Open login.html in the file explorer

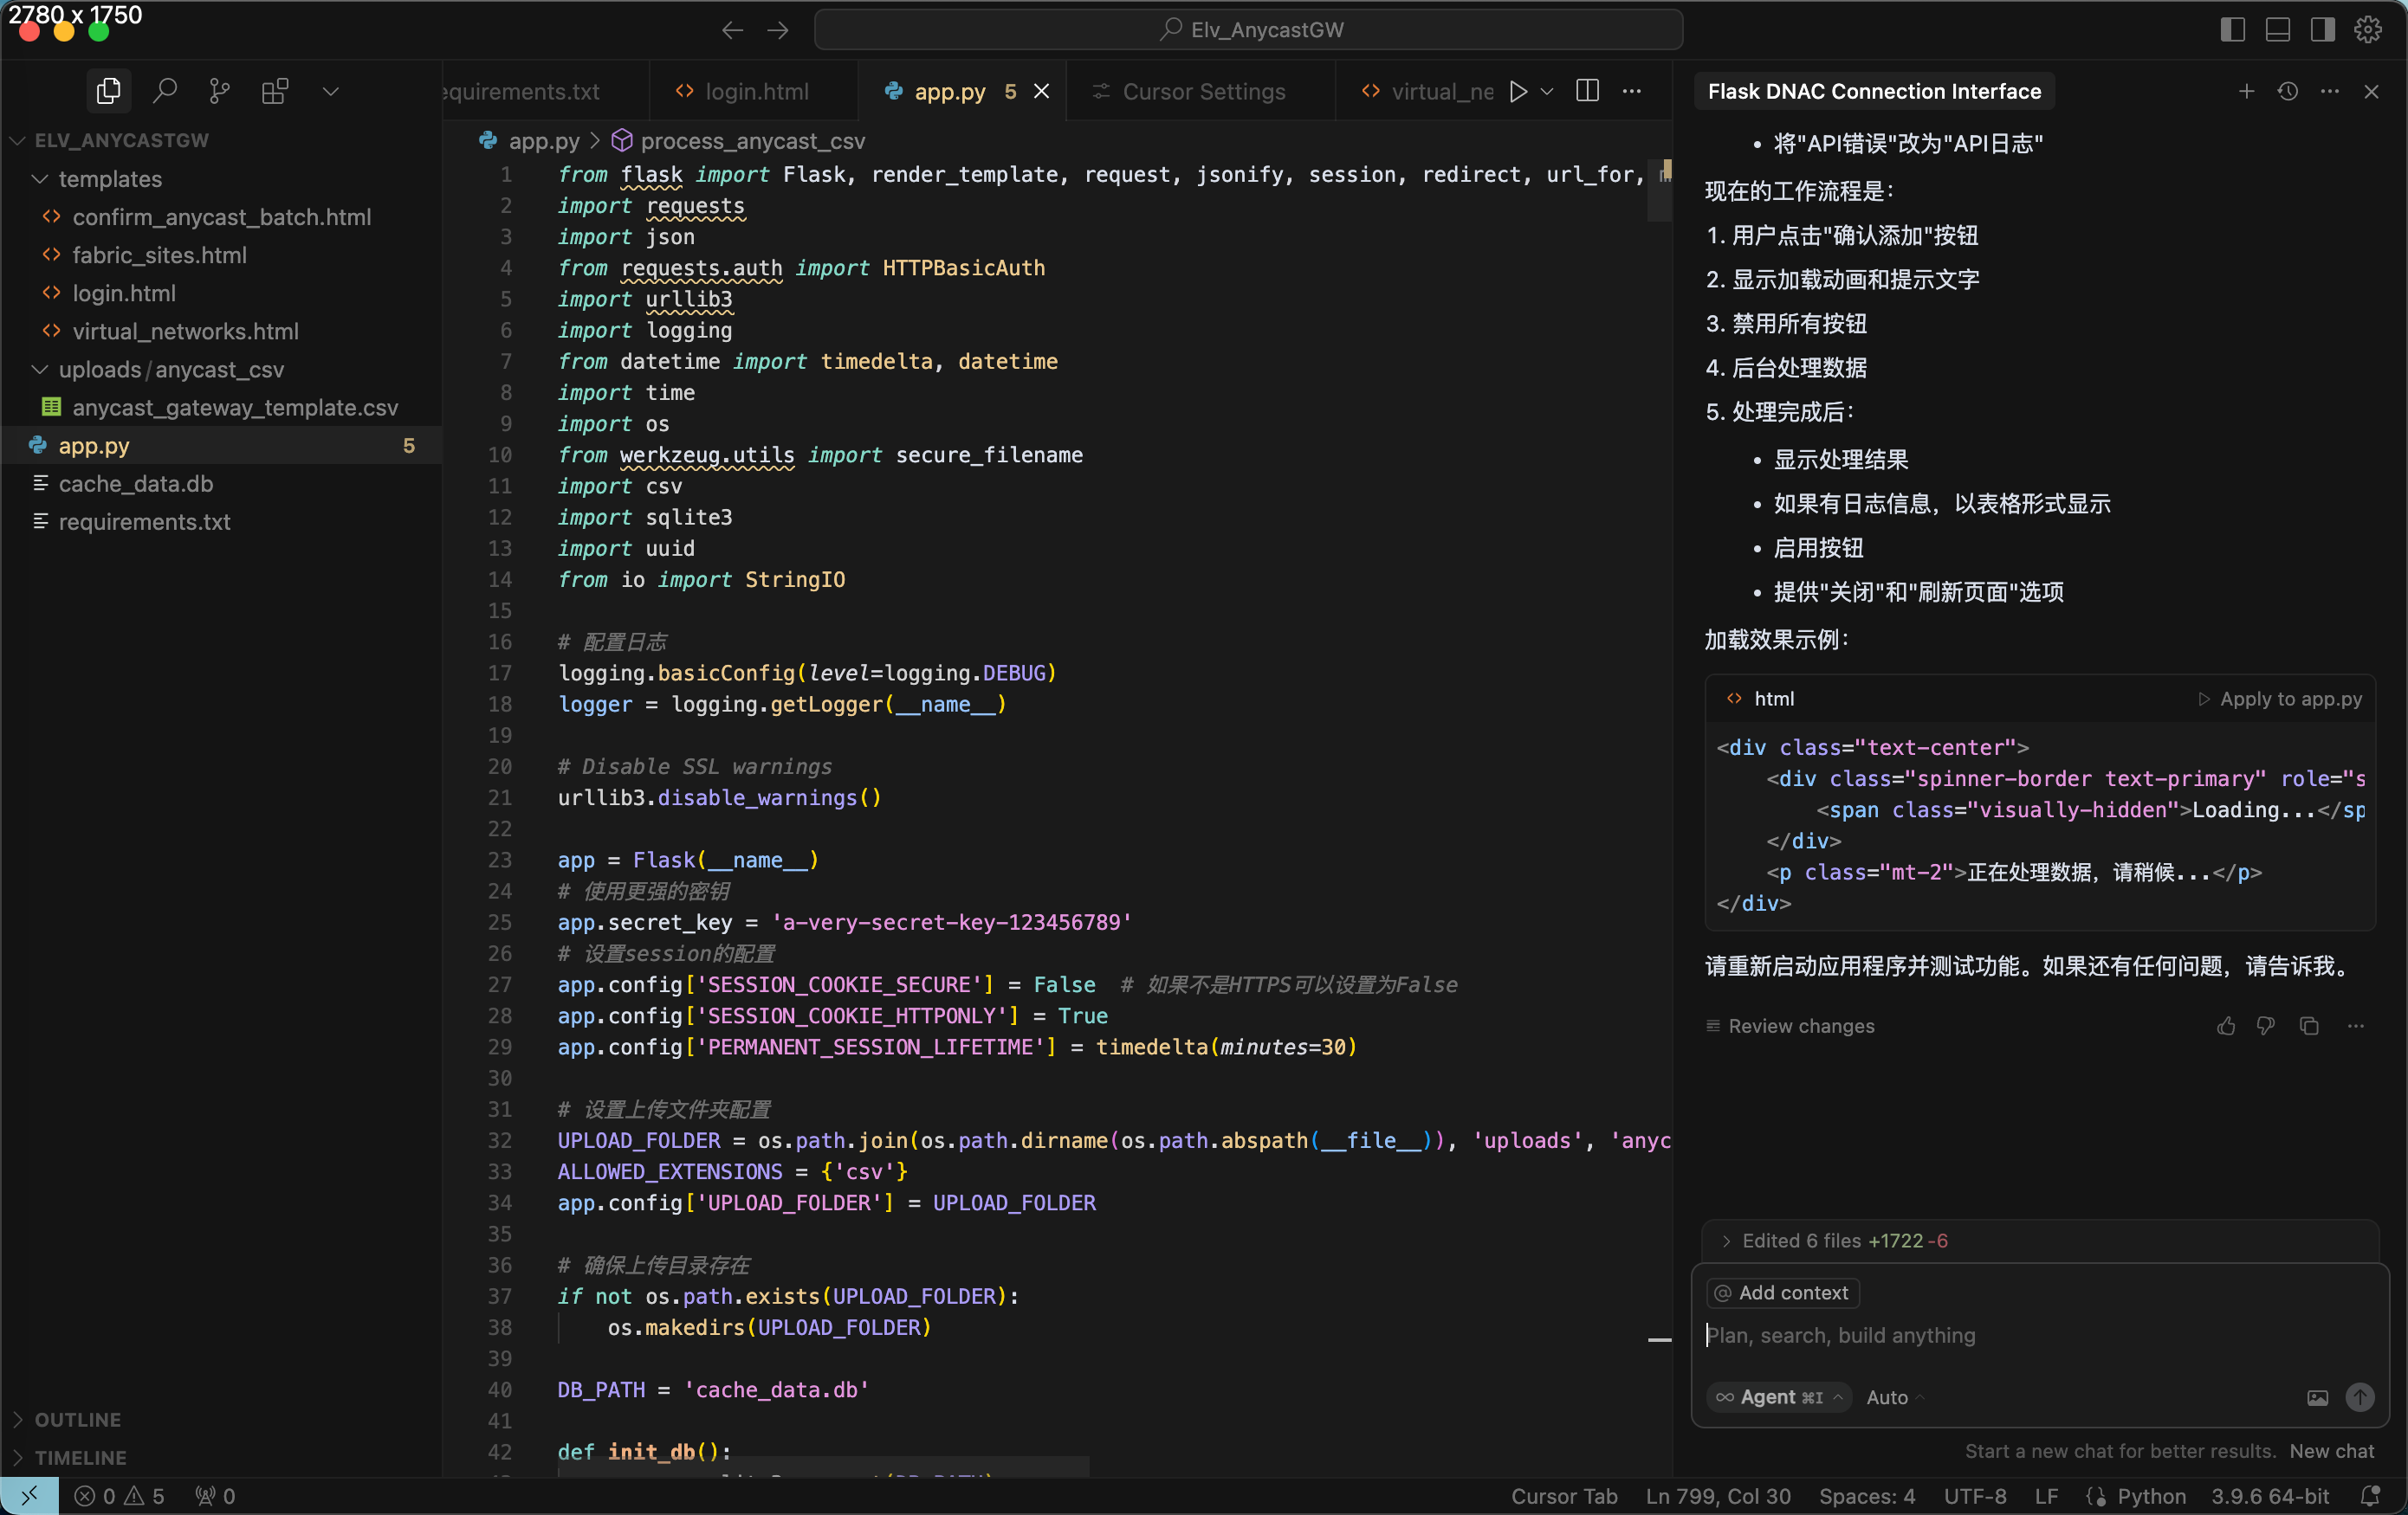pos(221,293)
